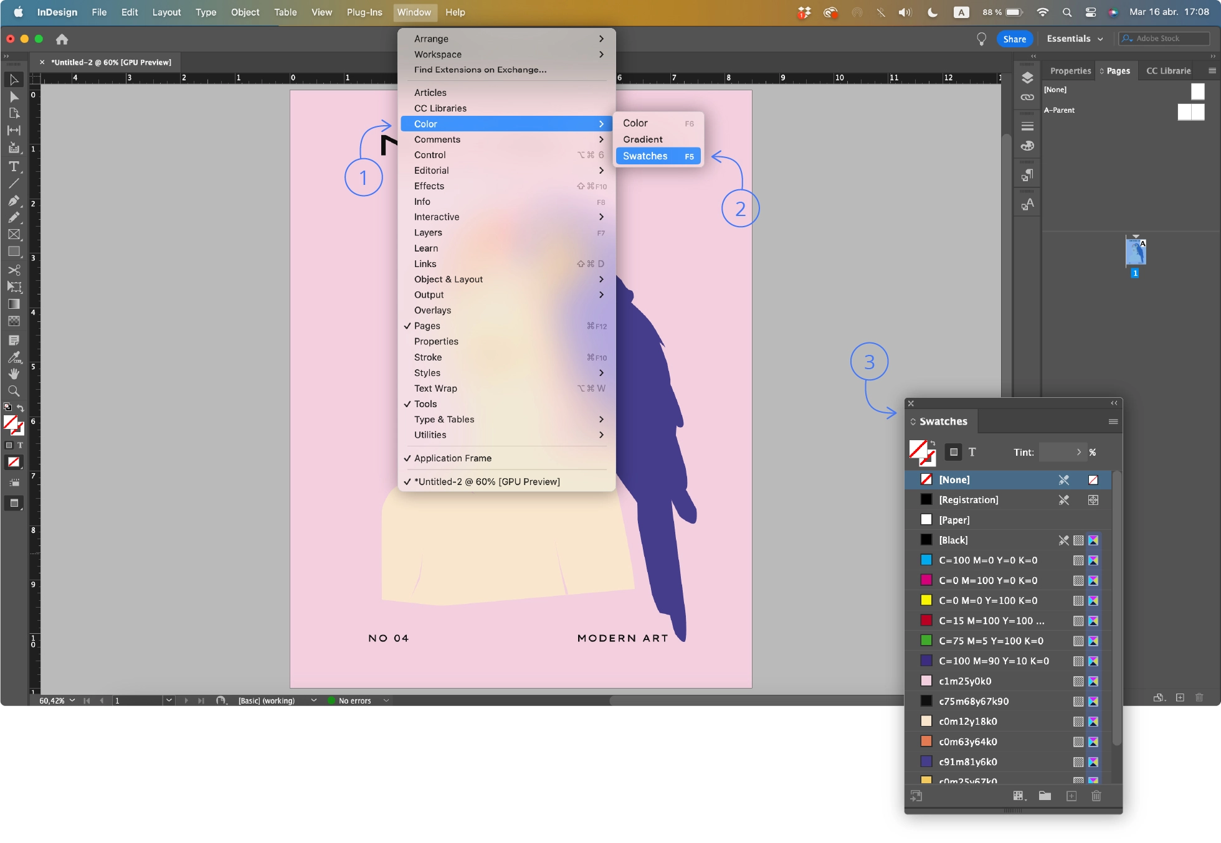Expand the Arrange submenu
1221x843 pixels.
tap(506, 39)
